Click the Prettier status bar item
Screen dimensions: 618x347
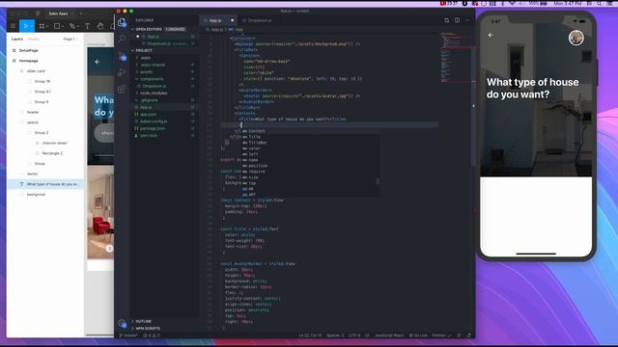pyautogui.click(x=441, y=335)
